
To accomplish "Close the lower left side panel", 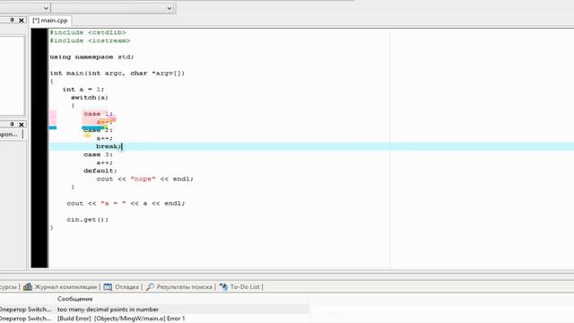I will pyautogui.click(x=22, y=125).
